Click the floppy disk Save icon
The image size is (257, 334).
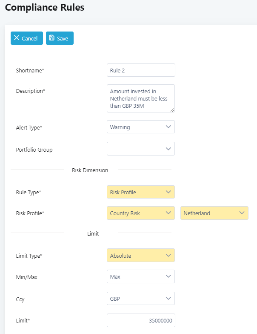[x=52, y=38]
